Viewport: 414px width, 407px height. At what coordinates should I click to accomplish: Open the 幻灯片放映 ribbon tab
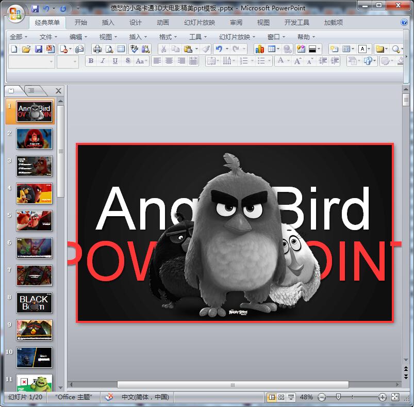200,23
